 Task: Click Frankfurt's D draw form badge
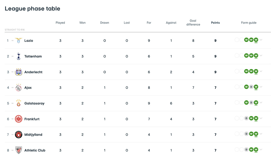[x=246, y=118]
